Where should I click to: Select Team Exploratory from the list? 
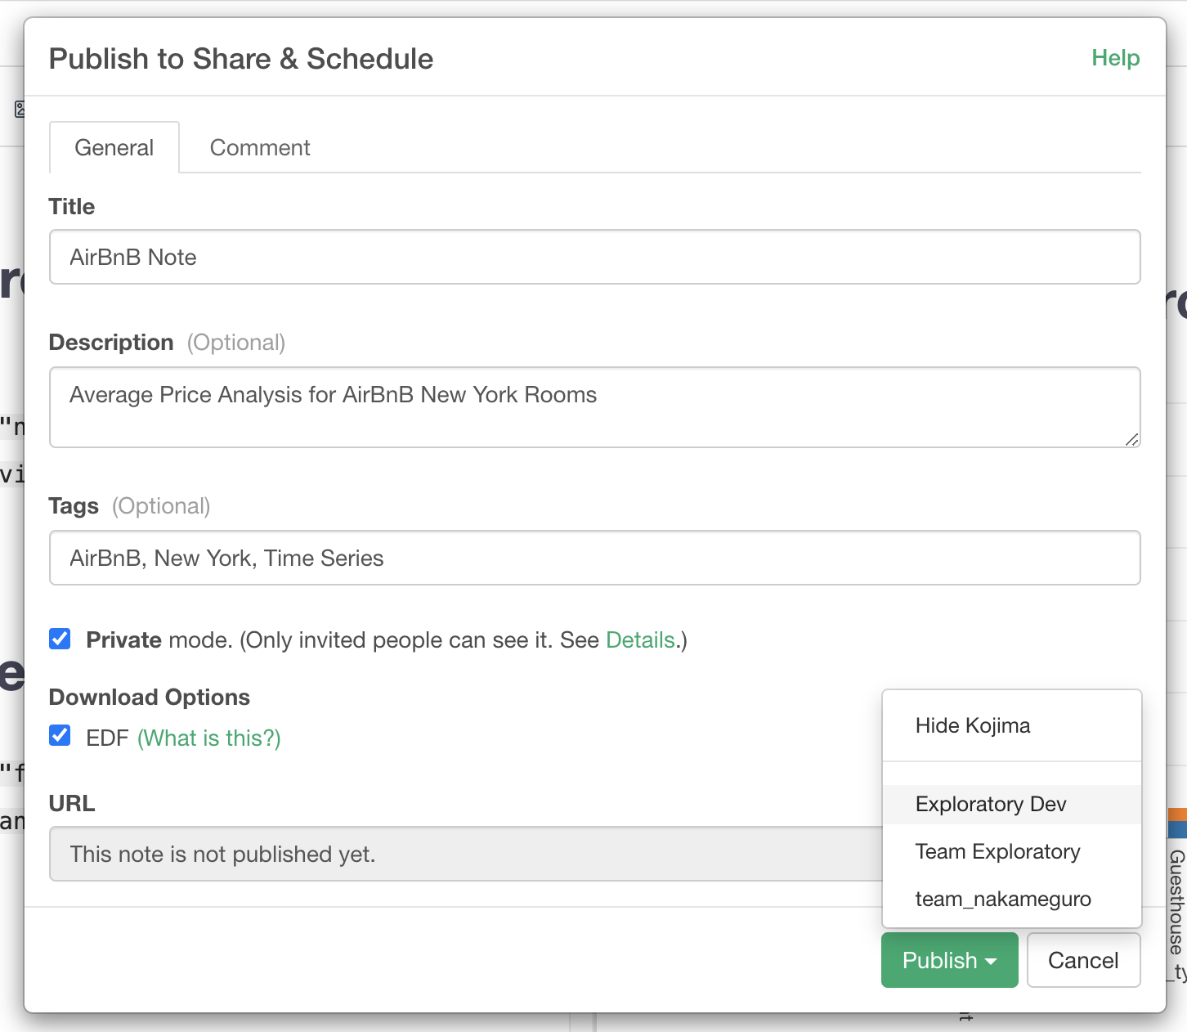click(x=997, y=852)
